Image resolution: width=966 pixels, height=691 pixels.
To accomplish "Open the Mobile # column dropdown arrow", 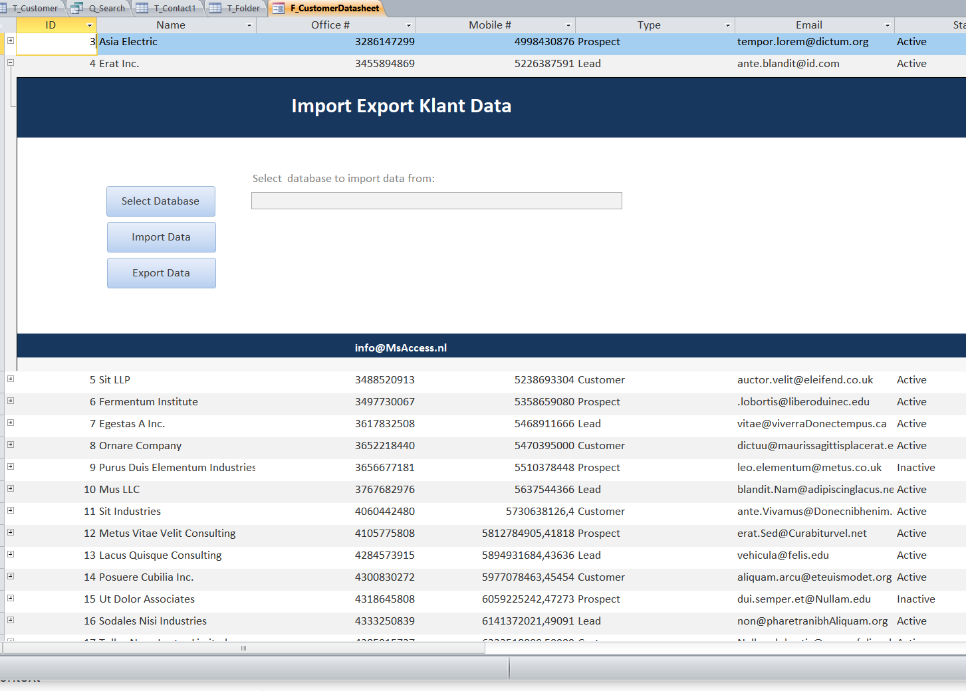I will coord(568,25).
